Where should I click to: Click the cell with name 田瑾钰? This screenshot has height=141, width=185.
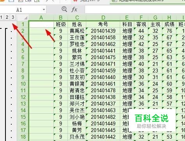(x=77, y=97)
